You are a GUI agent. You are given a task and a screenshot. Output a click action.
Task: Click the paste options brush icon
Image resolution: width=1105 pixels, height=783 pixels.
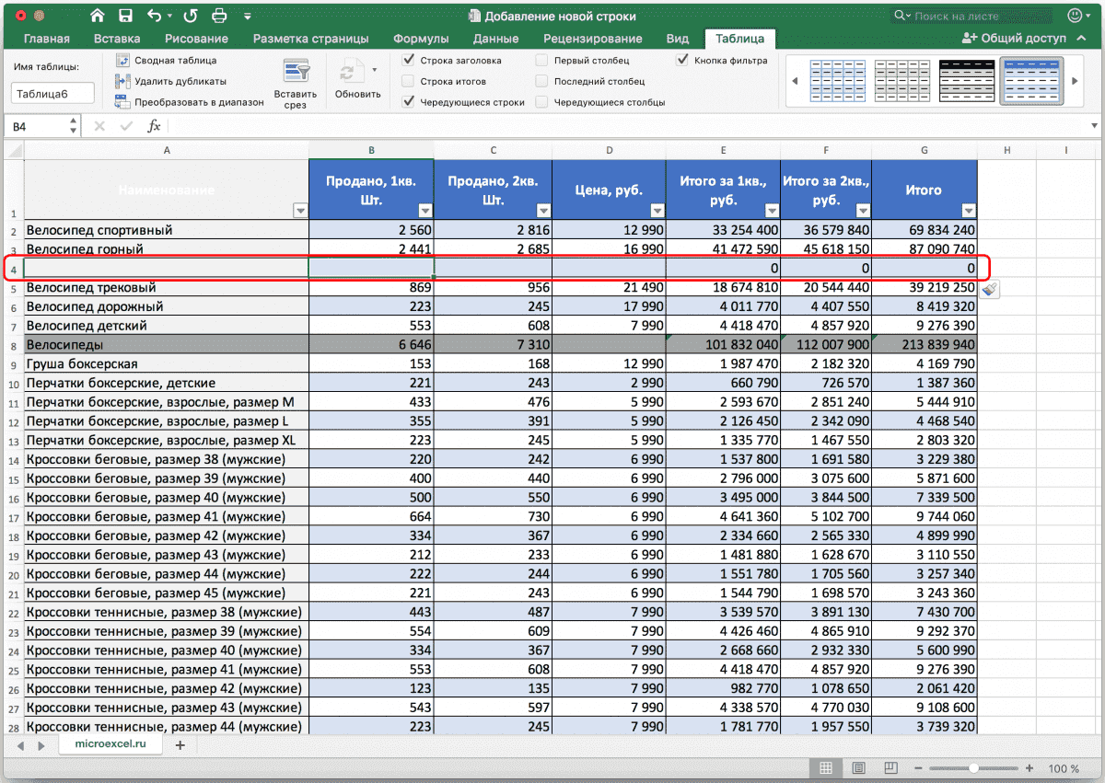point(990,289)
